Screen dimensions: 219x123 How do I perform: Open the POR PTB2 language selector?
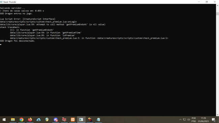[194, 120]
